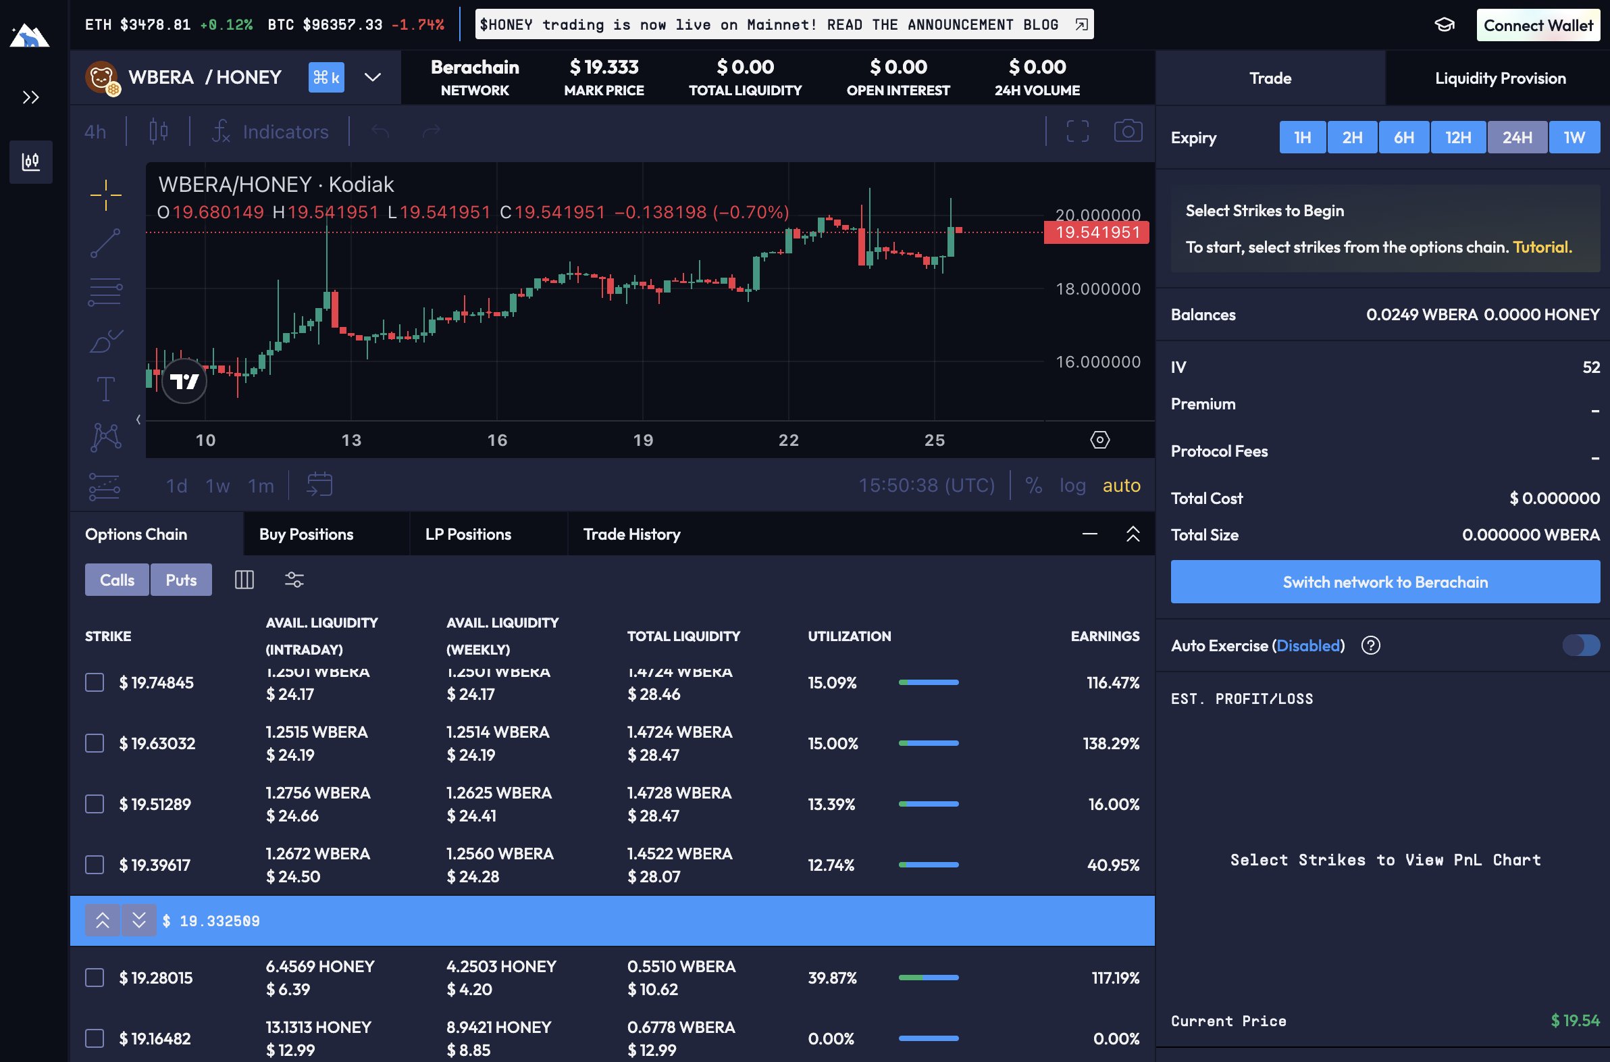Open the column layout icon
Screen dimensions: 1610x1062
coord(244,580)
